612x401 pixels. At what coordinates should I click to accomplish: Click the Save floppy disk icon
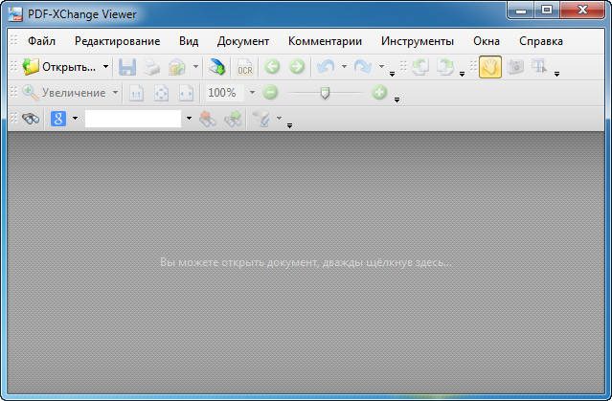[127, 68]
